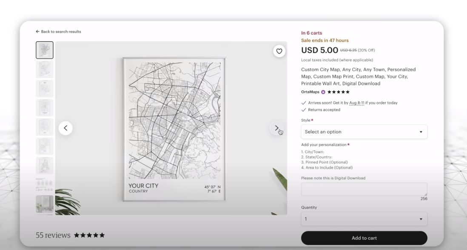Open the Quantity dropdown showing 1
Viewport: 467px width, 250px height.
364,219
